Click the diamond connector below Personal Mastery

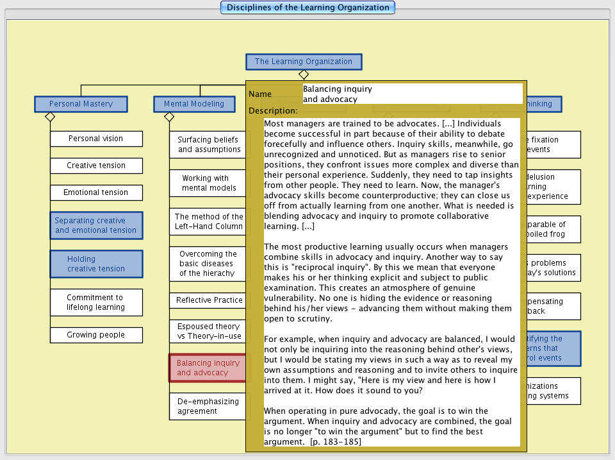50,117
